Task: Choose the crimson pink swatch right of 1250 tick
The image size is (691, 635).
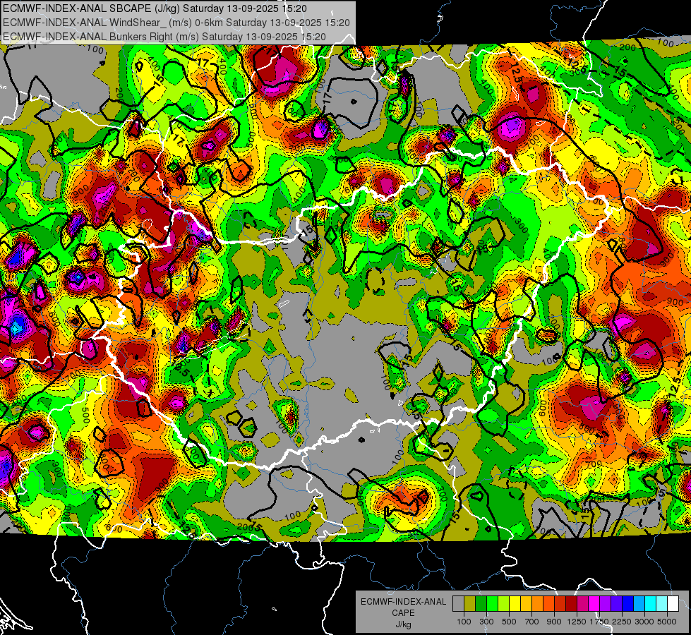Action: click(x=582, y=603)
